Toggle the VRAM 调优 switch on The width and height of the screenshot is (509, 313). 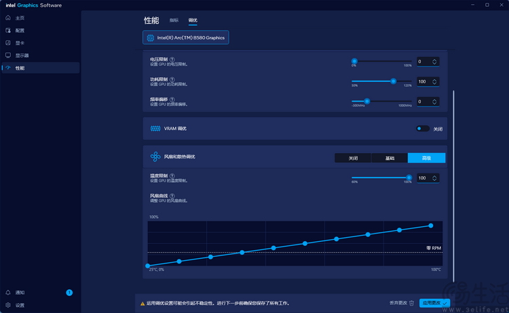click(423, 129)
